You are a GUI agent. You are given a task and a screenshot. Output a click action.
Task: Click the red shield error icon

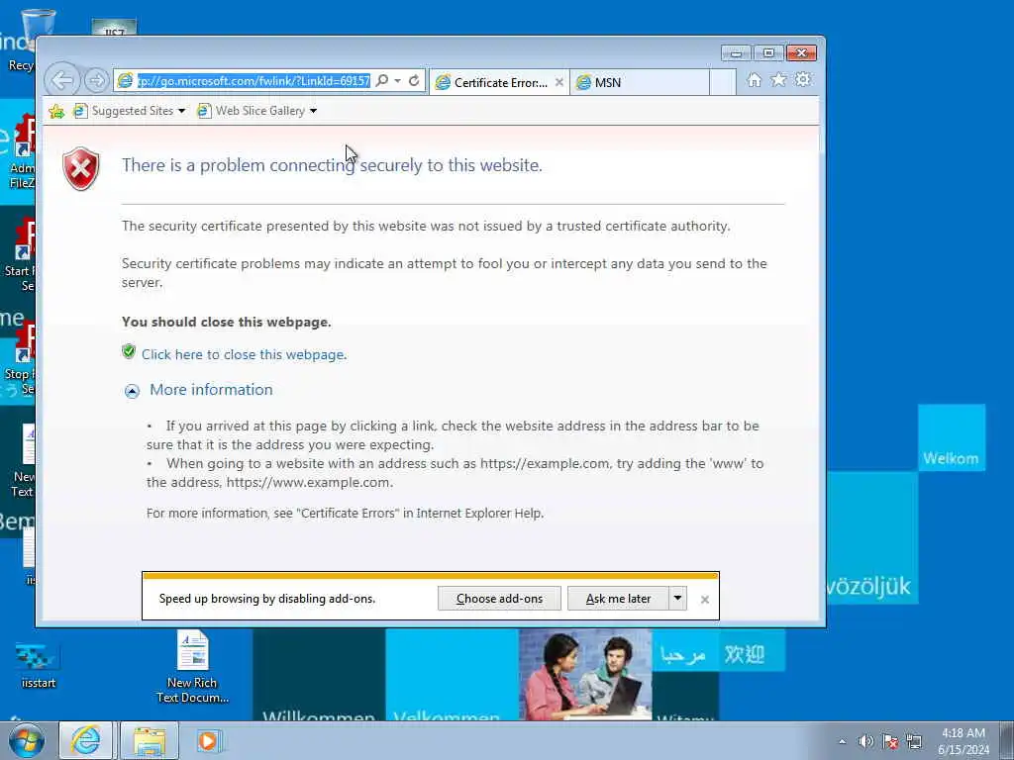point(81,168)
